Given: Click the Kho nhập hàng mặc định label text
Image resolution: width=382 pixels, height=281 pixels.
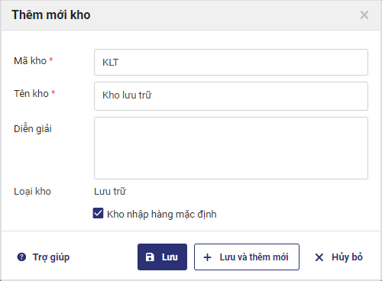Looking at the screenshot, I should [162, 215].
